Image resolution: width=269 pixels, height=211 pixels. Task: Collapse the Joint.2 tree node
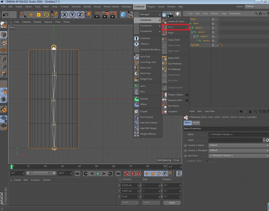(192, 32)
